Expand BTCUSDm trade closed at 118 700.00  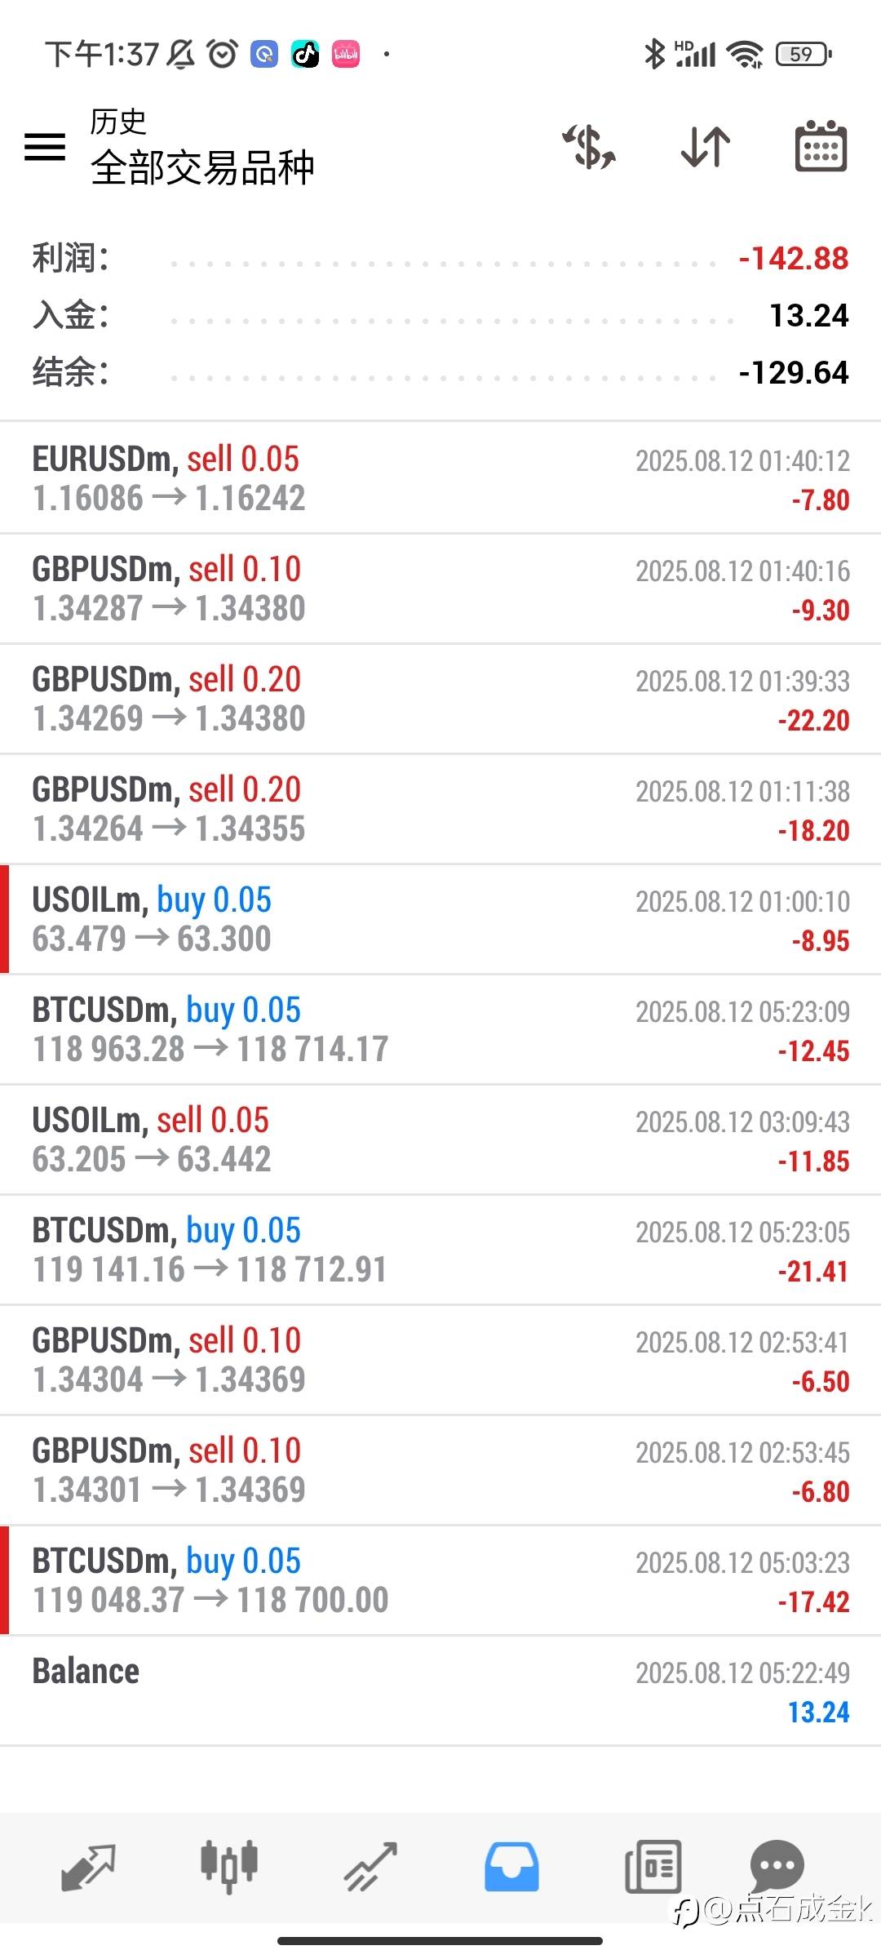(x=440, y=1580)
